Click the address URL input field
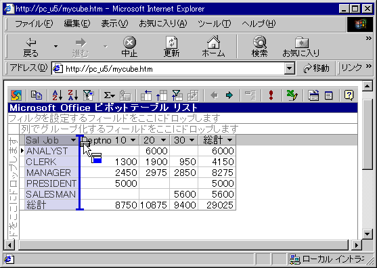Screen dimensions: 377x268 (x=169, y=69)
